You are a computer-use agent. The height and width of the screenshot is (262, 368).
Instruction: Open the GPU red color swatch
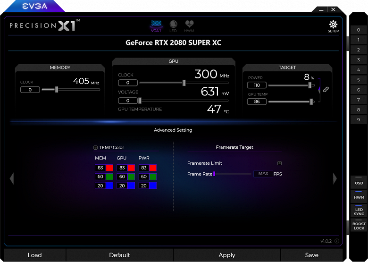click(131, 168)
